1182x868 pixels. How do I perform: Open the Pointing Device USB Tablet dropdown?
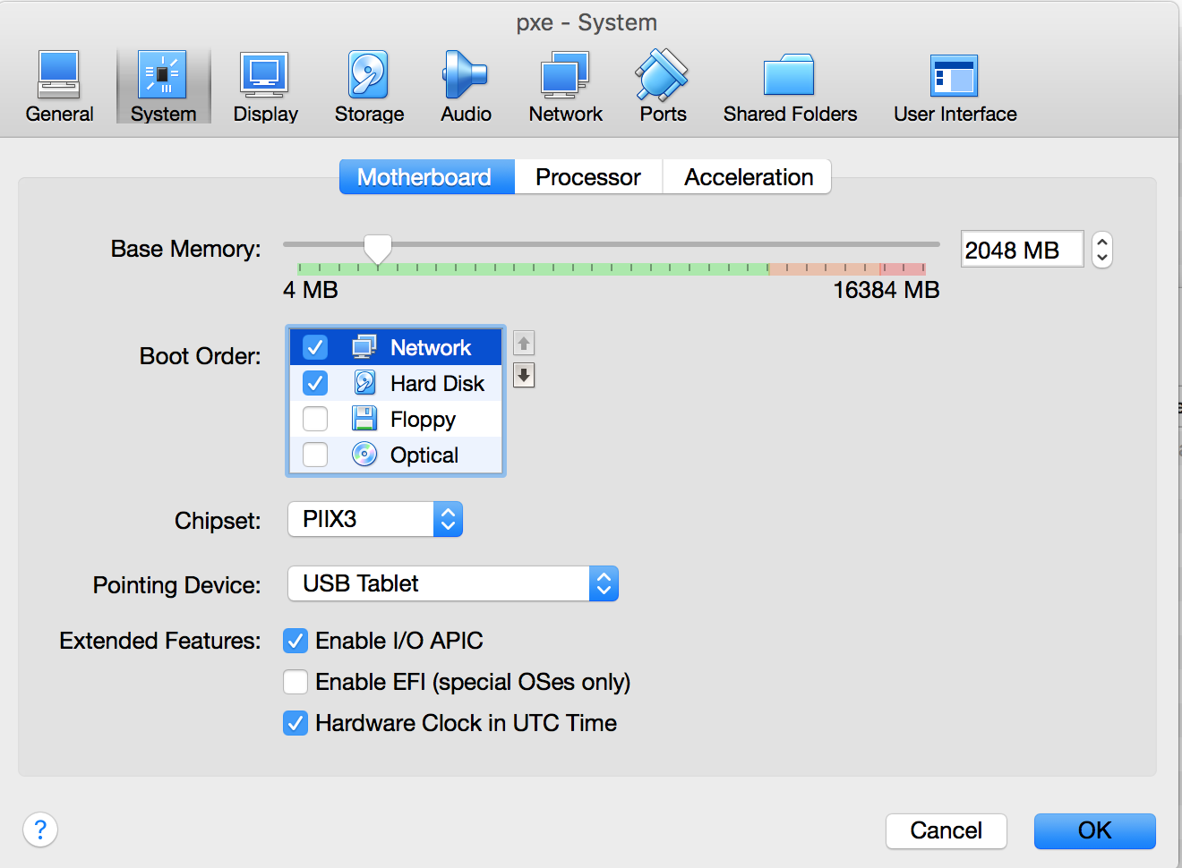click(453, 583)
